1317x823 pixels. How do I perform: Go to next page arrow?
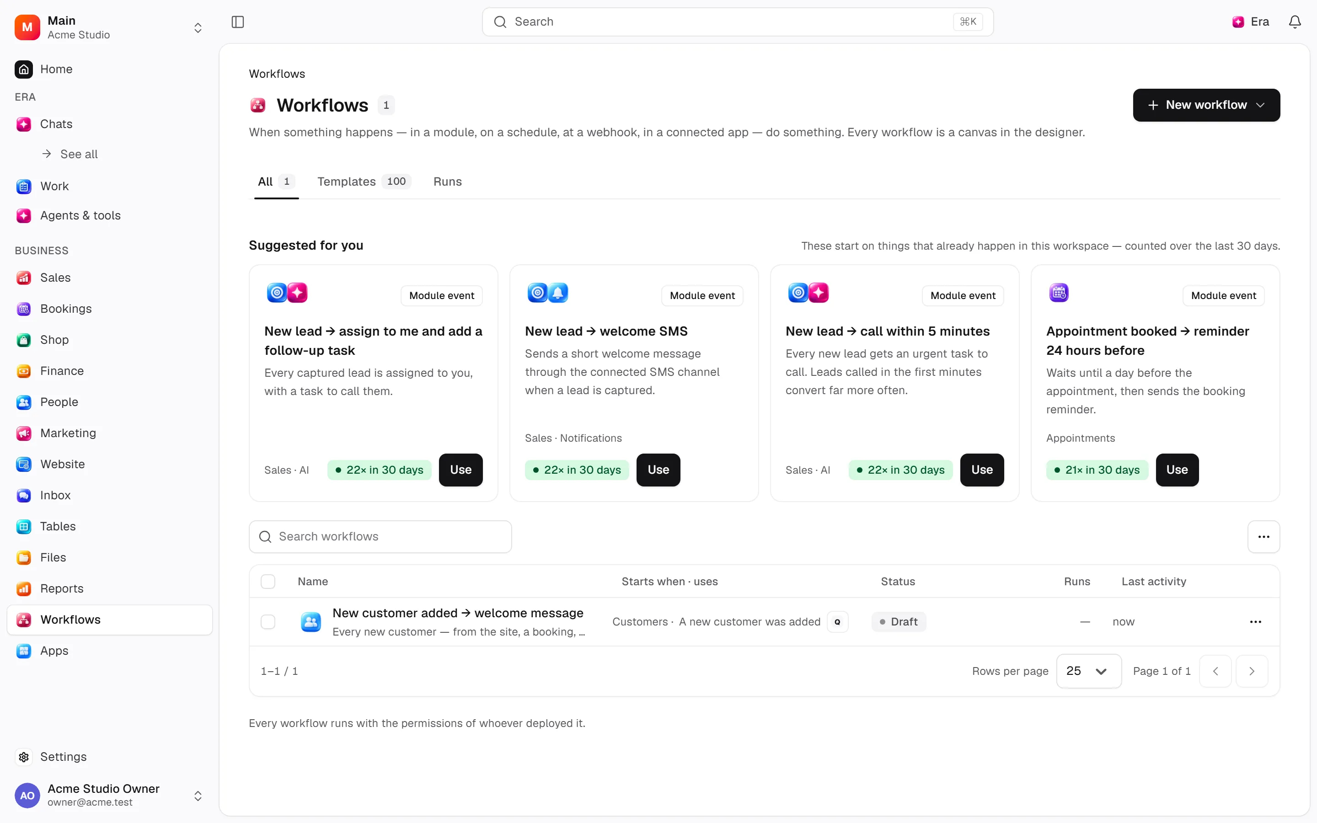[1252, 671]
